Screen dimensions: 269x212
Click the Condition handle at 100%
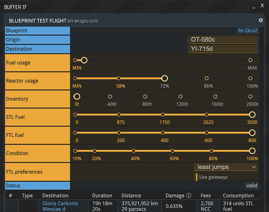tap(252, 151)
